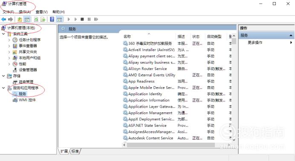The image size is (295, 161).
Task: Open the 文件(F) menu
Action: click(8, 12)
